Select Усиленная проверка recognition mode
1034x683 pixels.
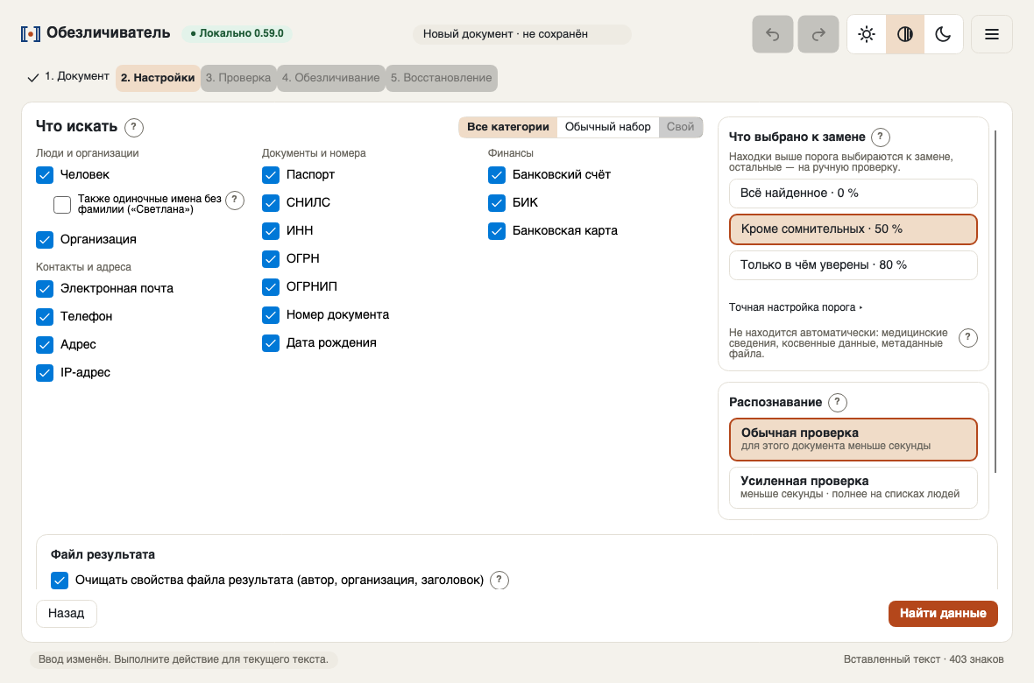pos(853,487)
